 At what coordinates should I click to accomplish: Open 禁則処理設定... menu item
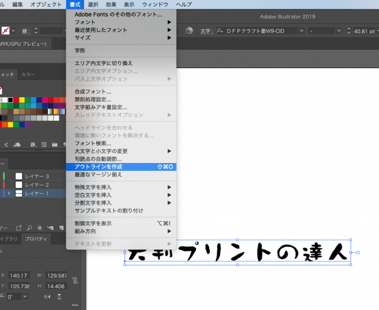[x=121, y=100]
